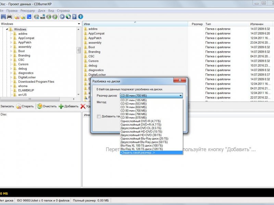Viewport: 274px width, 205px height.
Task: Select 'CD 74 мин (650 МБ)' from the list
Action: (151, 107)
